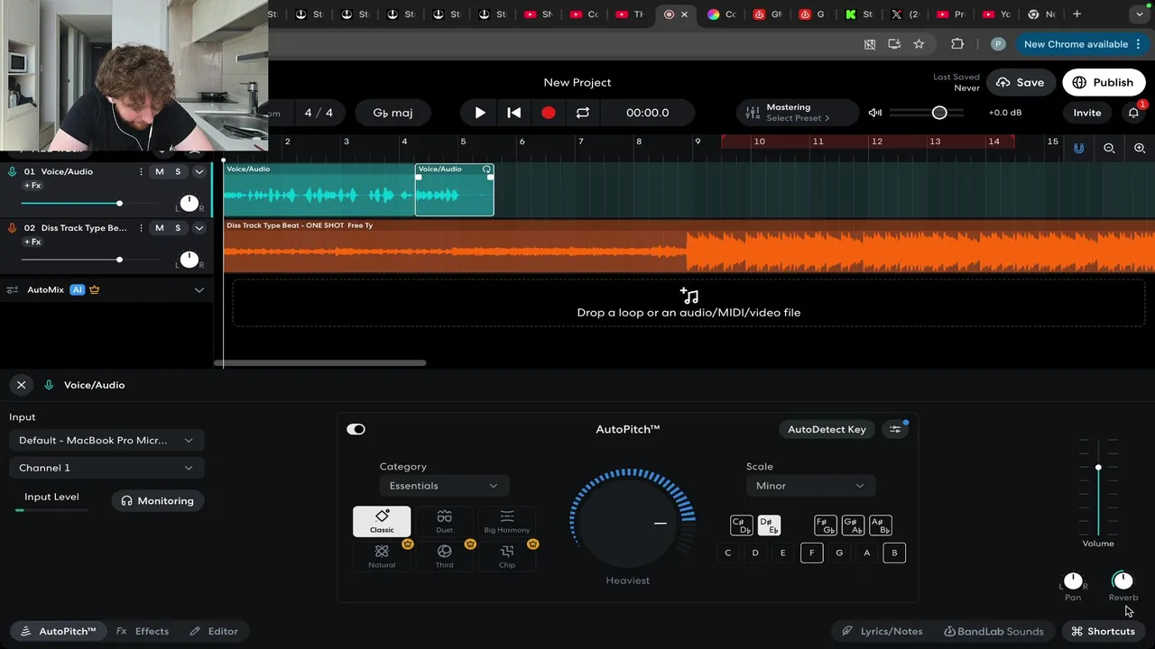Toggle the AutoPitch on/off switch
Image resolution: width=1155 pixels, height=649 pixels.
tap(356, 429)
